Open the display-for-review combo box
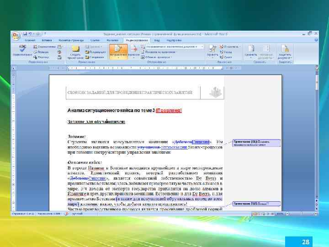 click(175, 47)
